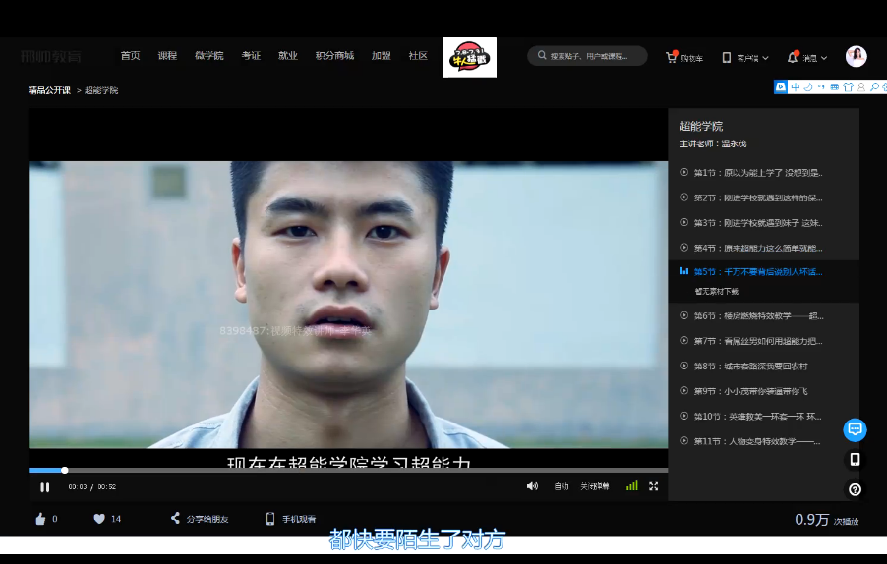
Task: Click the 精品公开课 breadcrumb link
Action: (x=49, y=90)
